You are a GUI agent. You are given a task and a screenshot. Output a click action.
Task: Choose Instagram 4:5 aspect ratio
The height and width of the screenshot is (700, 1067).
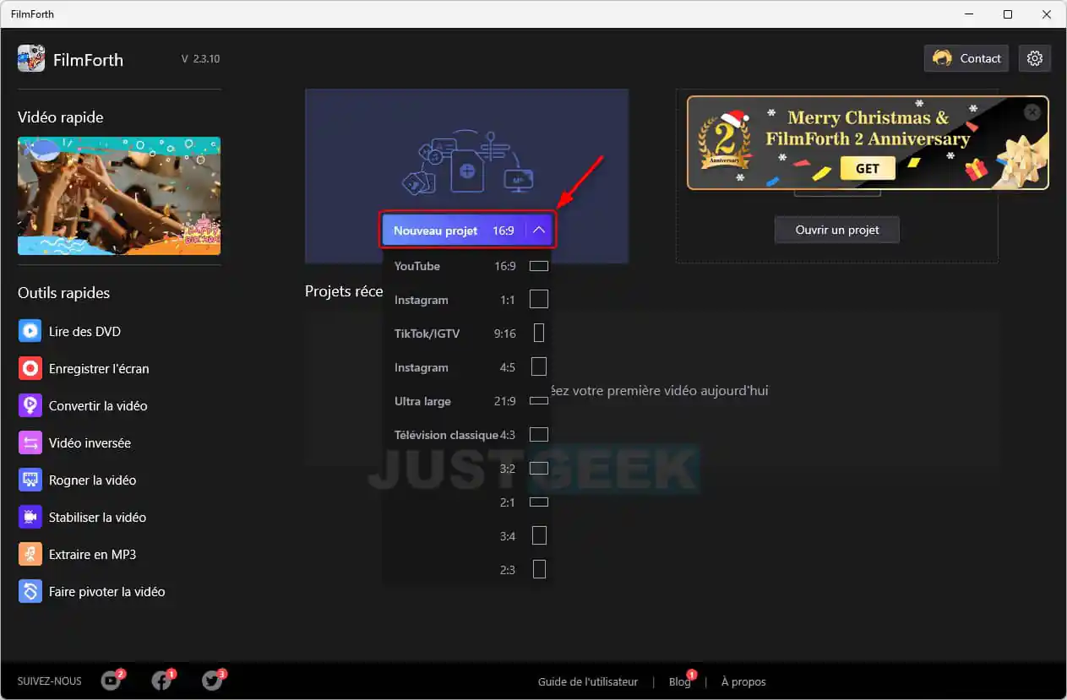(x=467, y=367)
